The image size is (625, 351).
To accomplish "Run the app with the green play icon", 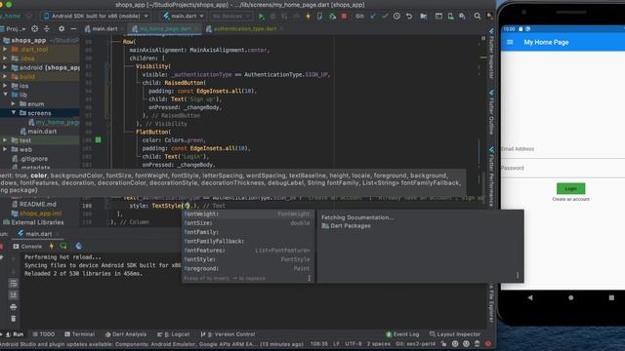I will point(262,17).
